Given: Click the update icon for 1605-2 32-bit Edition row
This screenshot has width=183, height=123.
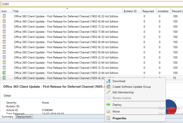Looking at the screenshot, I should click(x=4, y=57).
